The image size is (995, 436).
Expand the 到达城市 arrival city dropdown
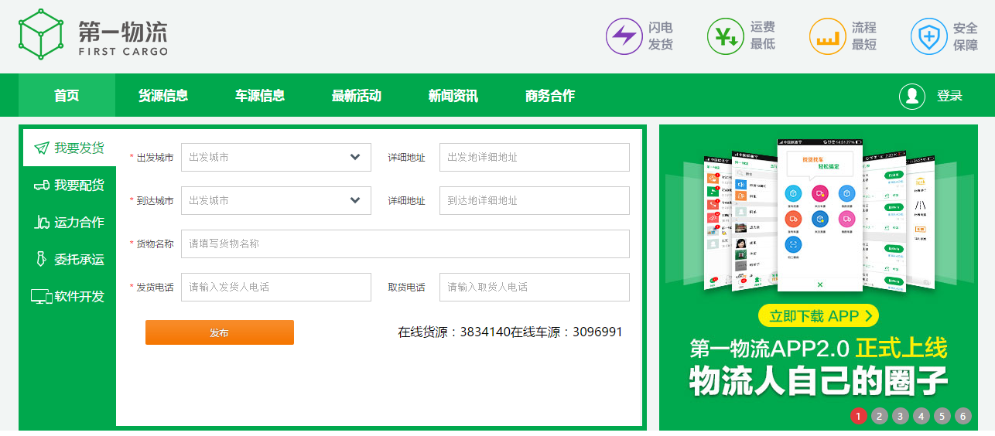click(x=276, y=200)
